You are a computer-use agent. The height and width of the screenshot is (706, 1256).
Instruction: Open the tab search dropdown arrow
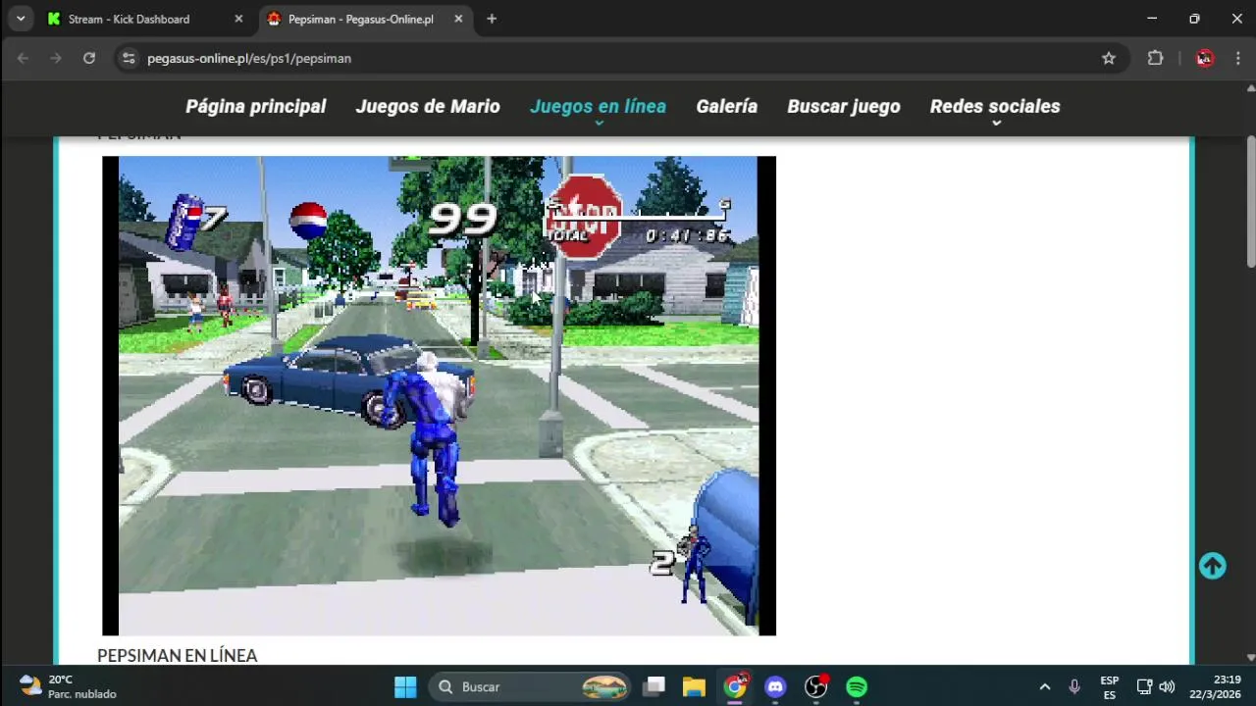[20, 19]
